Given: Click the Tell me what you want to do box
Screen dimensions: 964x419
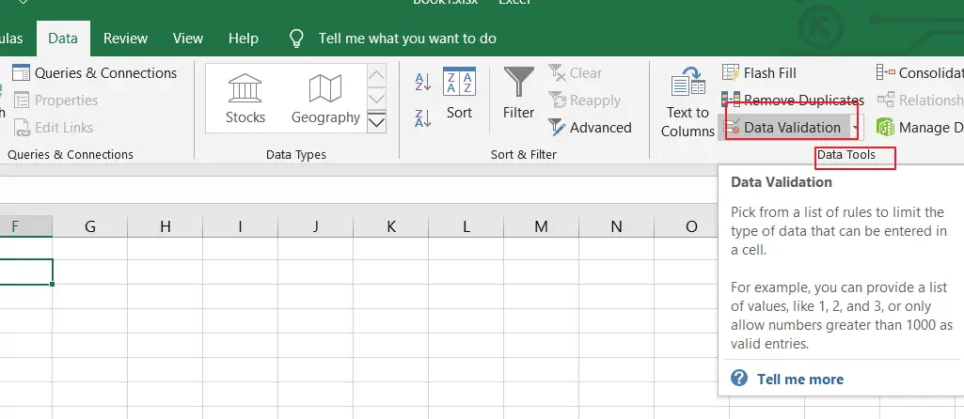Looking at the screenshot, I should (x=407, y=39).
